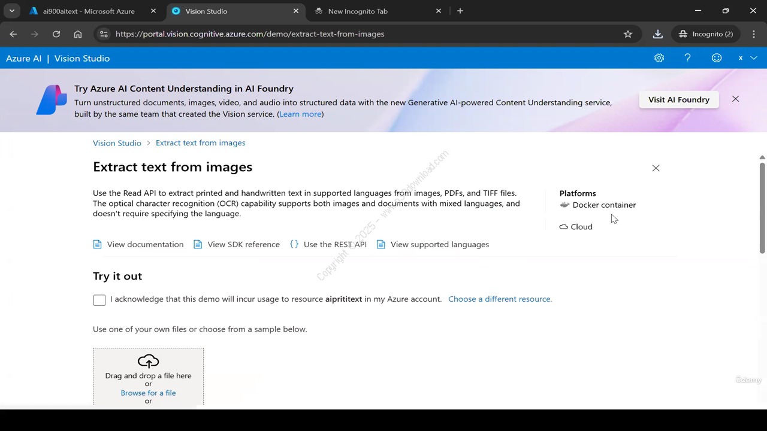
Task: Open browser downloads icon
Action: click(x=658, y=34)
